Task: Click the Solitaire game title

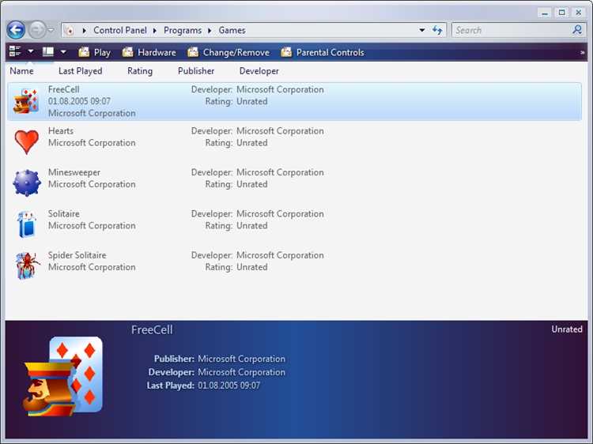Action: click(x=63, y=214)
